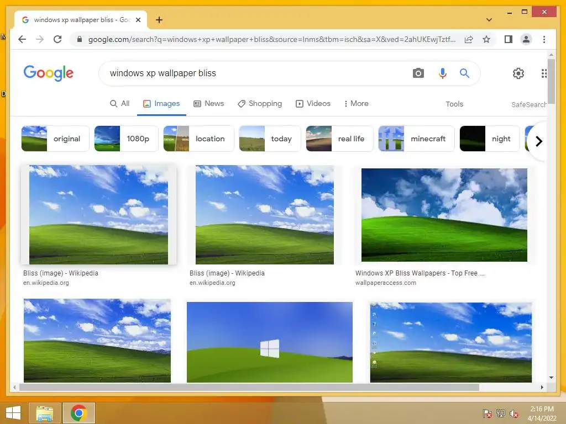Viewport: 566px width, 424px height.
Task: Expand the tab search chevron
Action: (489, 20)
